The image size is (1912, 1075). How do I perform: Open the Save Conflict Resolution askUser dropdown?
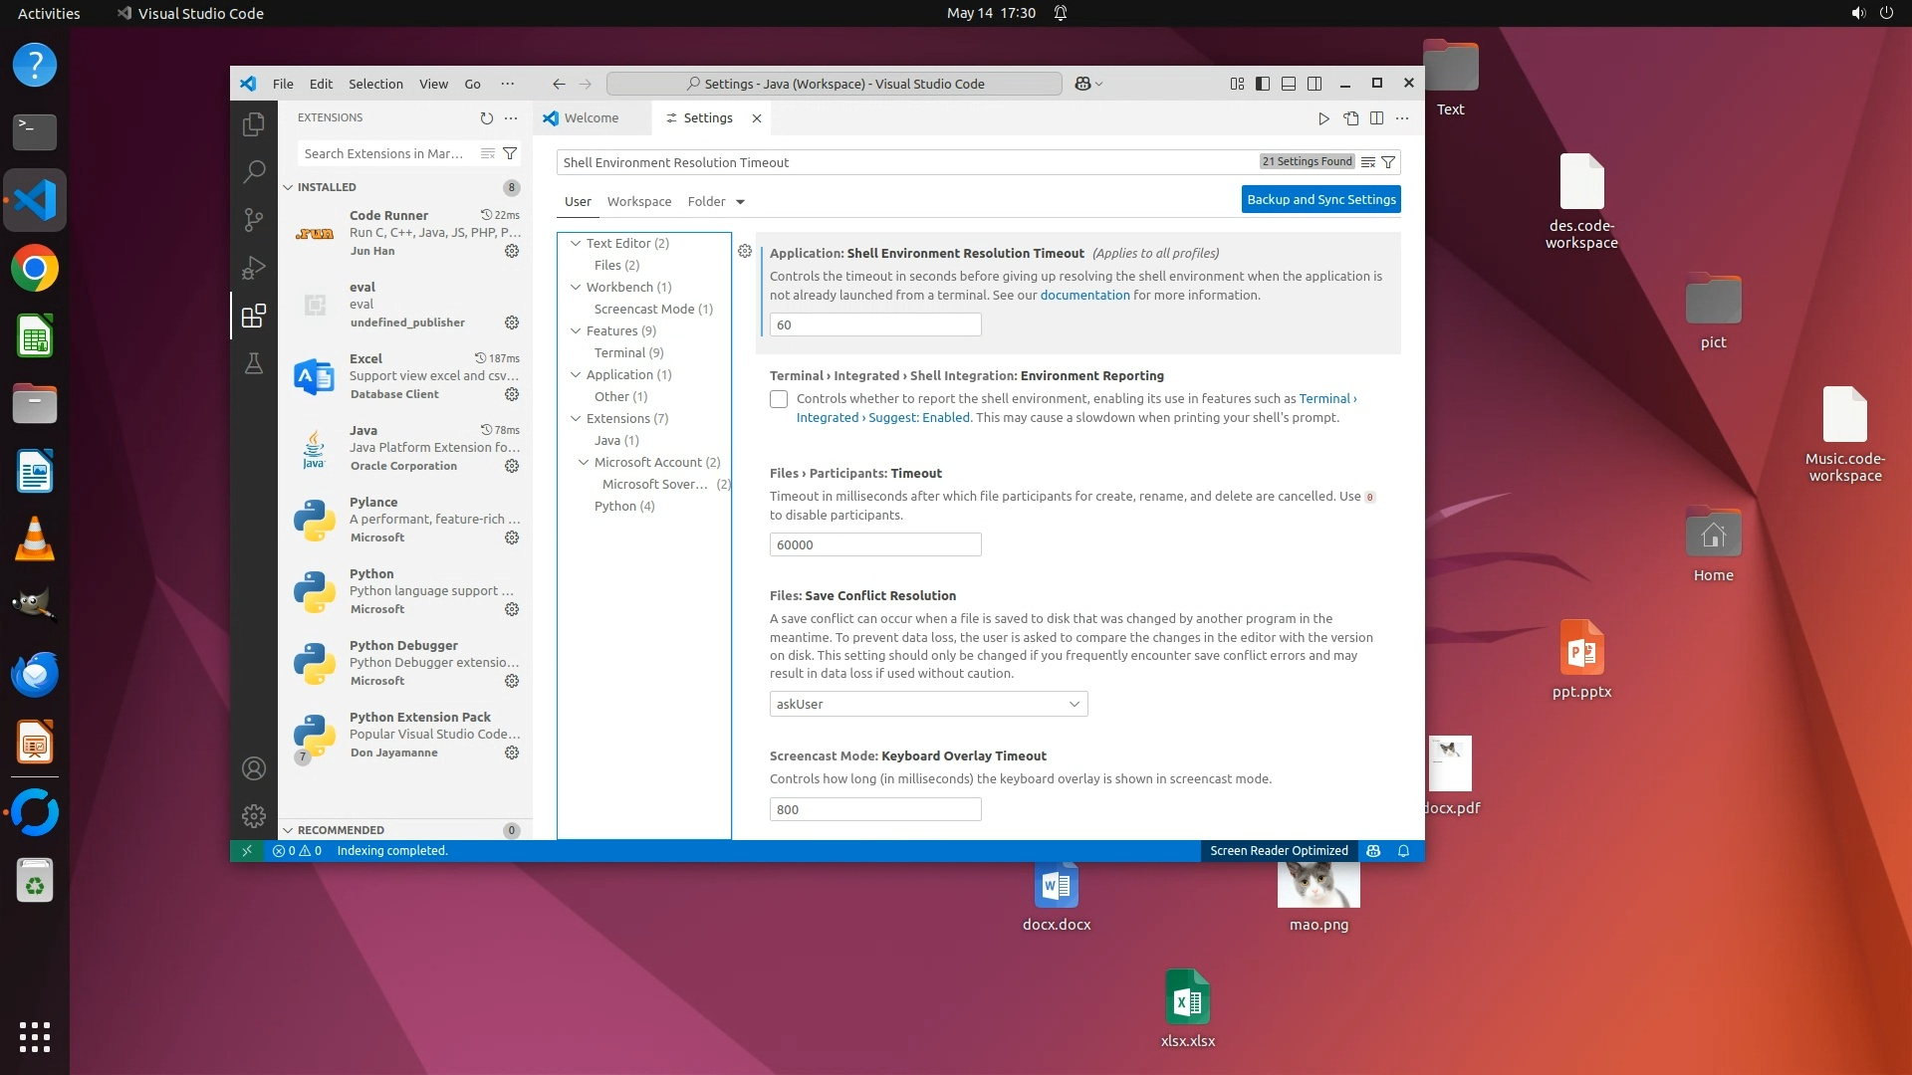tap(927, 704)
